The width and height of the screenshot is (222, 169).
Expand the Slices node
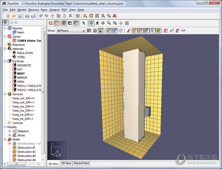point(10,135)
